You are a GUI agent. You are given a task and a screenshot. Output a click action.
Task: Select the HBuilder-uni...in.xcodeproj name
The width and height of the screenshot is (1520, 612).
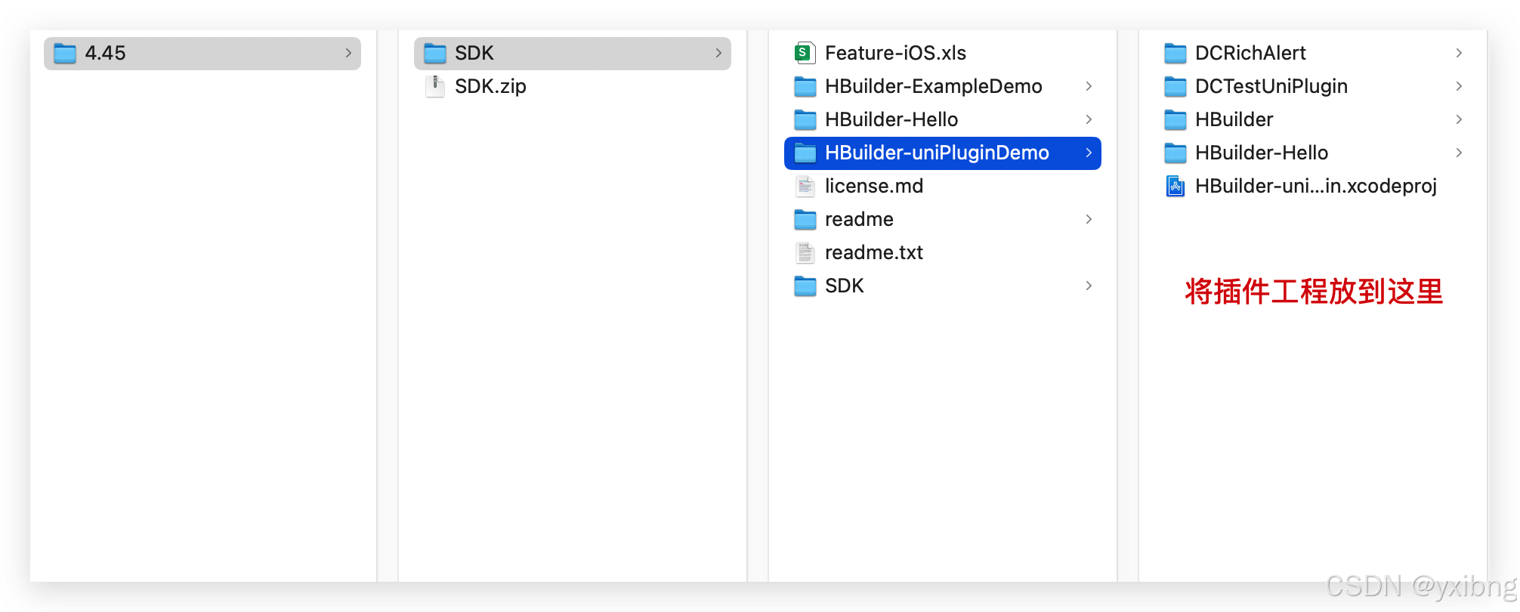(x=1316, y=186)
